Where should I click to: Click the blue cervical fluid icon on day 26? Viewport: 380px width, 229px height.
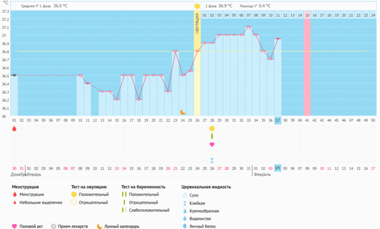coord(212,160)
